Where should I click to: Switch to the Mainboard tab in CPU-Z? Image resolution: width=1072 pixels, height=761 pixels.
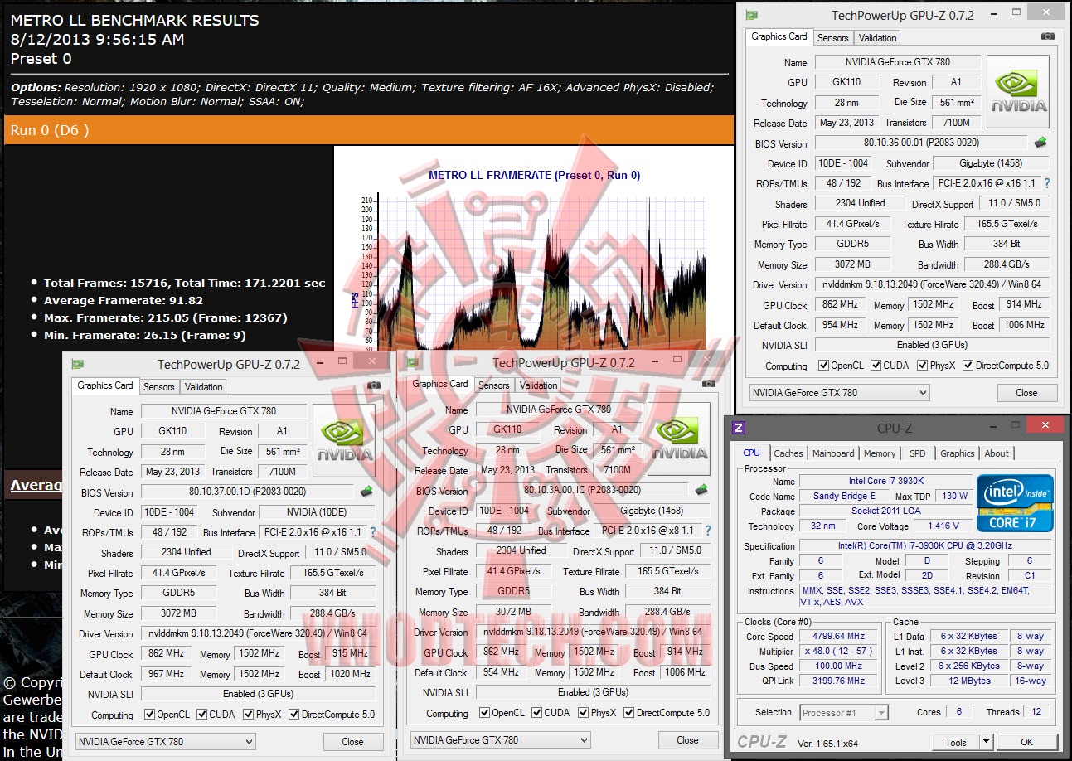833,453
